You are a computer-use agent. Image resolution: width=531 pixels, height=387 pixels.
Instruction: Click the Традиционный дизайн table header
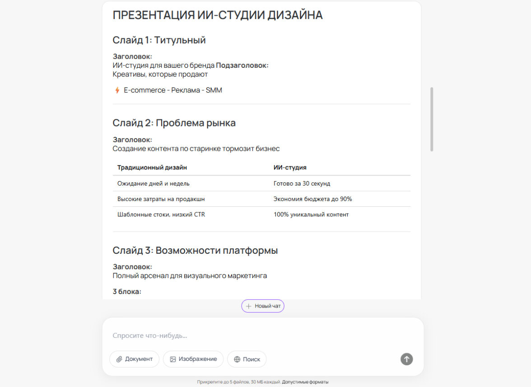point(152,168)
